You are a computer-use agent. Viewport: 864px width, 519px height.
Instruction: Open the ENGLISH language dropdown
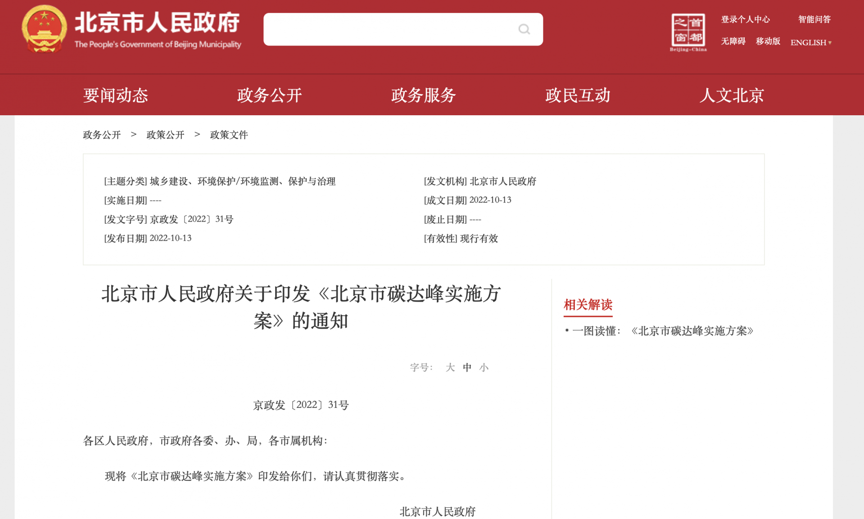pos(810,42)
